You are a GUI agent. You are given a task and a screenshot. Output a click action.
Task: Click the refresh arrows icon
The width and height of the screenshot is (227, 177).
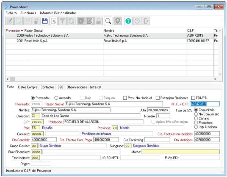click(x=71, y=21)
